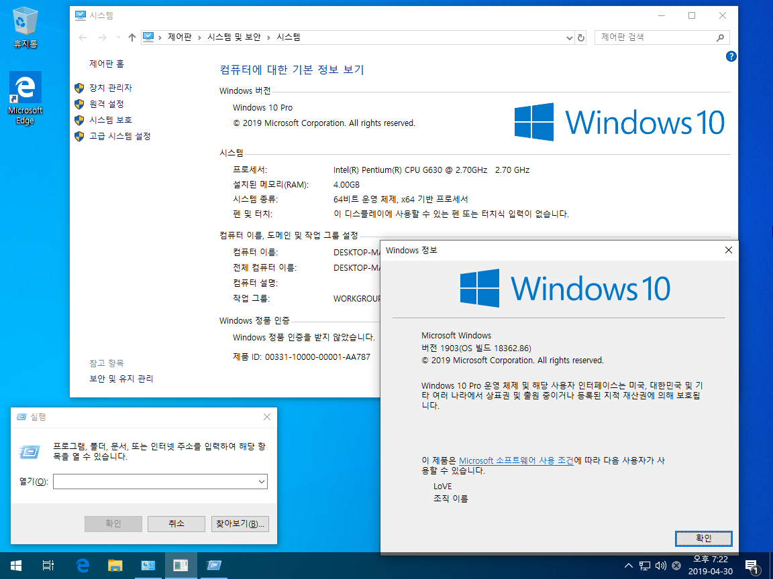This screenshot has height=579, width=773.
Task: Click the help question mark icon
Action: pos(731,56)
